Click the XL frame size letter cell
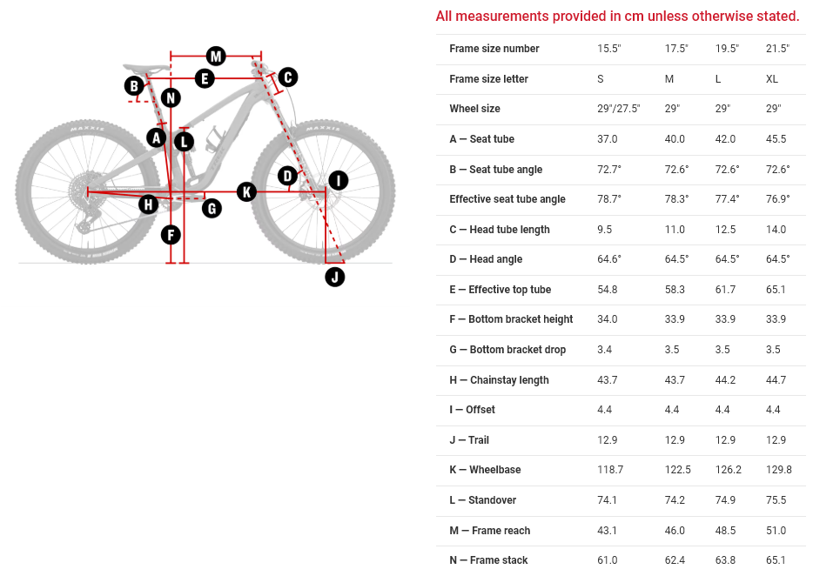The width and height of the screenshot is (813, 576). 772,79
